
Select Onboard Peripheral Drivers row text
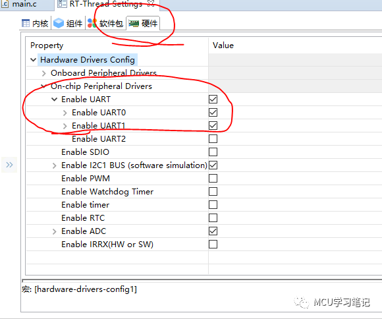pyautogui.click(x=103, y=73)
